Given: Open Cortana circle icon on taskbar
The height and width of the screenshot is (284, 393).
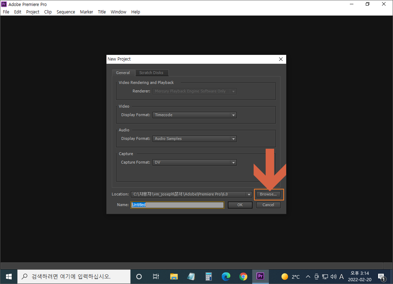Looking at the screenshot, I should (139, 277).
